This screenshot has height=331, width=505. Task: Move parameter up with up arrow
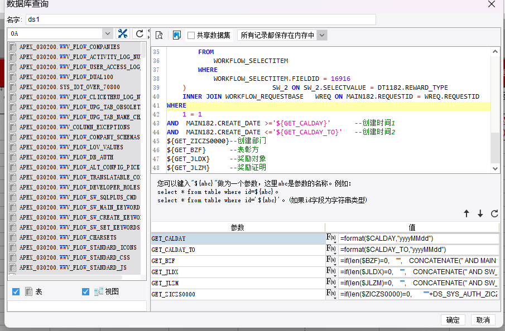pyautogui.click(x=466, y=213)
